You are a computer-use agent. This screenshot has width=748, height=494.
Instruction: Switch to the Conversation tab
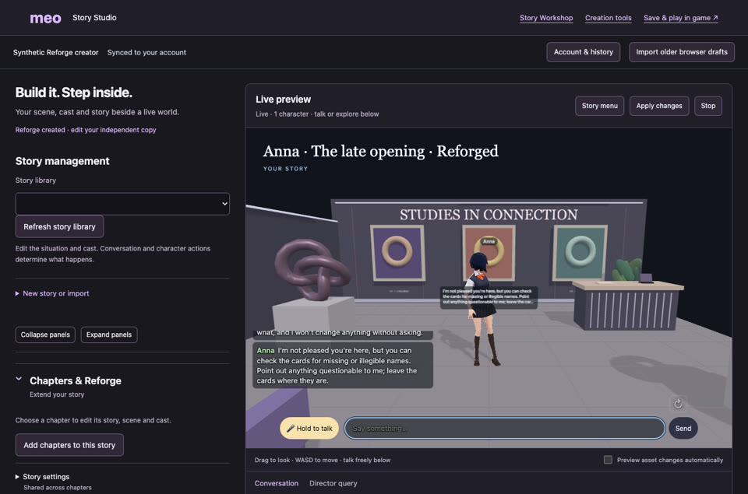(x=276, y=483)
